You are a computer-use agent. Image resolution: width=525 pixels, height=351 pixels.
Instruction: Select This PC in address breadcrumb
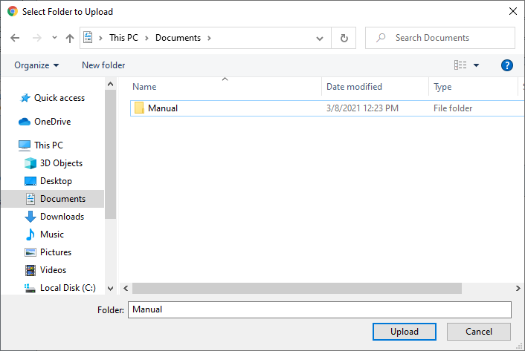click(123, 38)
